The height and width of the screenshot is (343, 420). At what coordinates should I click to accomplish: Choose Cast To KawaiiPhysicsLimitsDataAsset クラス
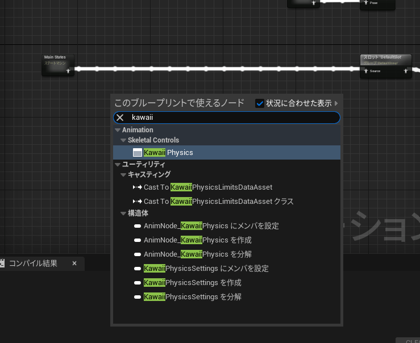227,202
